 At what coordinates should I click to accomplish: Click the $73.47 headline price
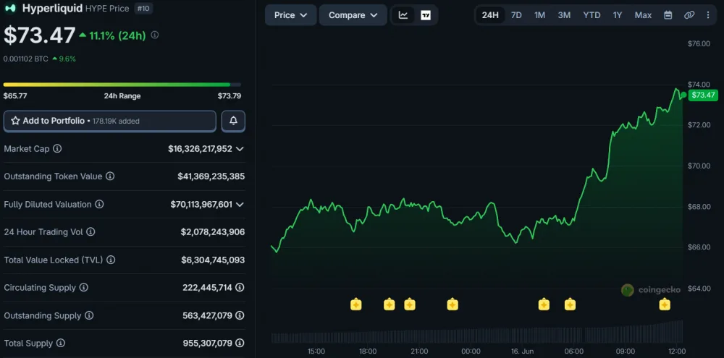39,35
